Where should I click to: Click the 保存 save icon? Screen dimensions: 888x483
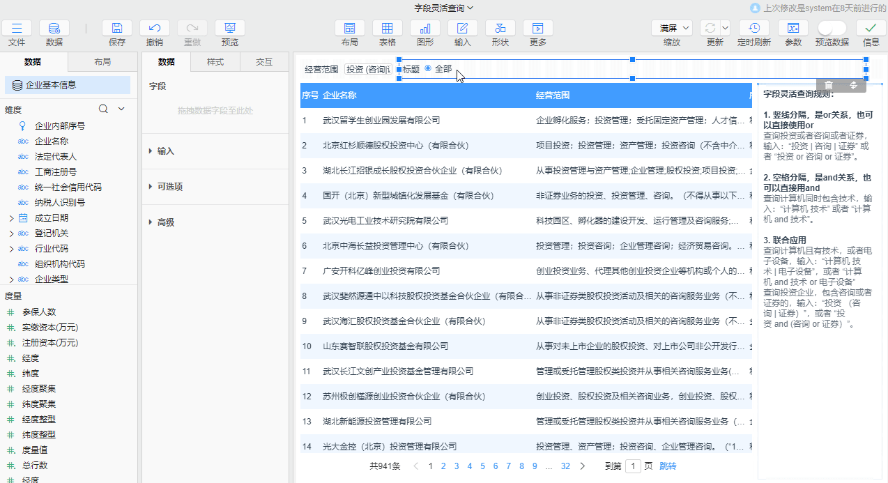[116, 28]
